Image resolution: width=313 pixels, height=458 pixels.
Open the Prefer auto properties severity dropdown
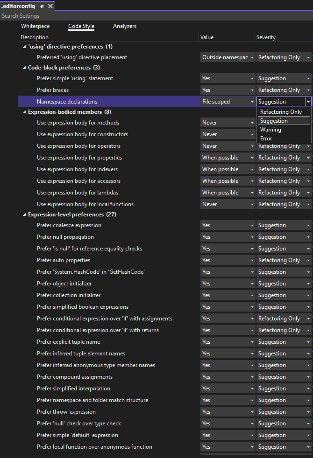pyautogui.click(x=309, y=260)
